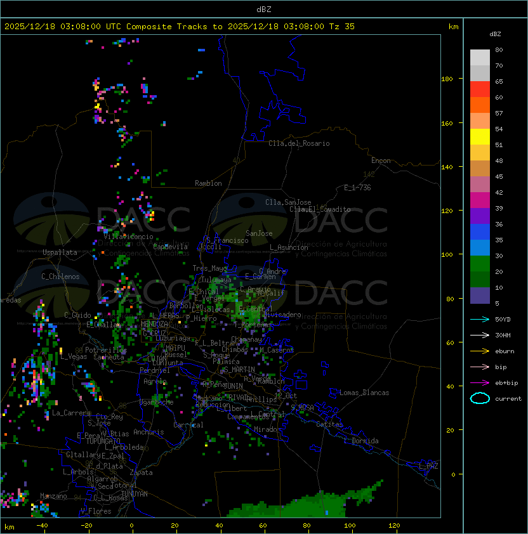This screenshot has width=528, height=534.
Task: Click the Capdevila map label
Action: pos(170,247)
